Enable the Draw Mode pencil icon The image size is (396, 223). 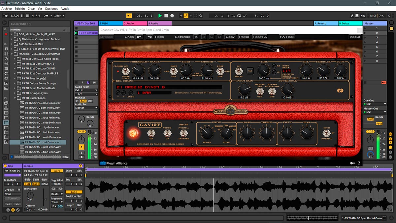pyautogui.click(x=352, y=16)
